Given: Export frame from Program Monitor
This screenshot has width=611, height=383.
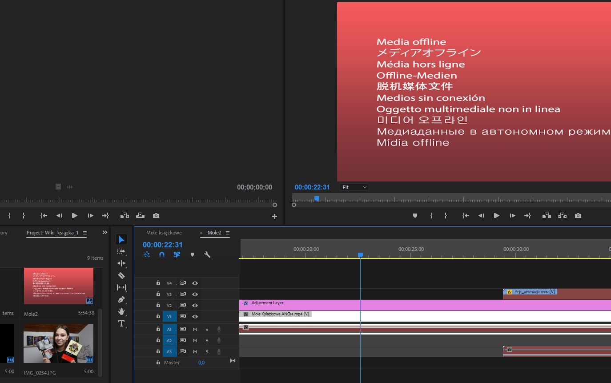Looking at the screenshot, I should pos(578,216).
